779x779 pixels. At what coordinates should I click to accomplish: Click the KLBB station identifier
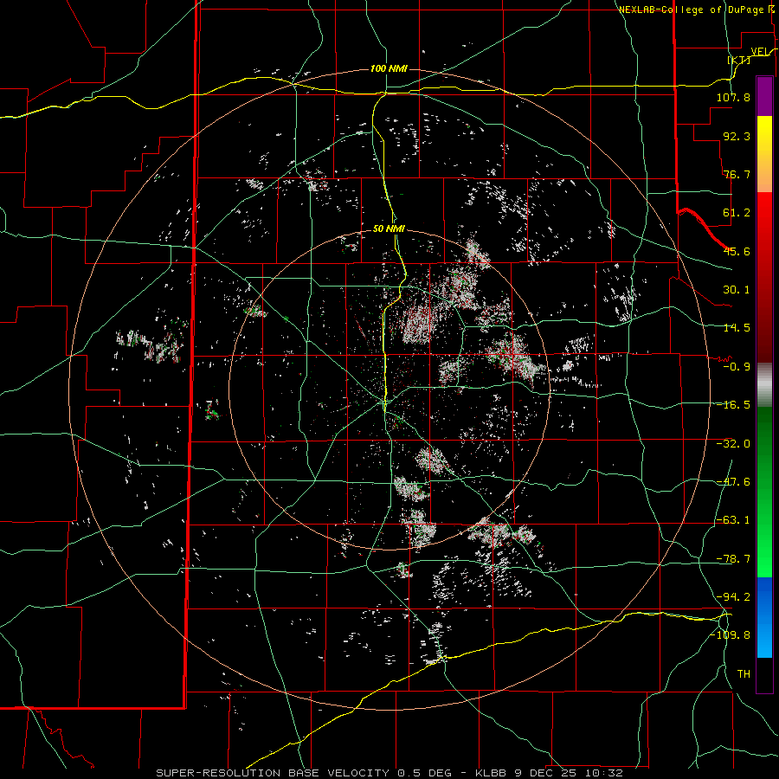491,773
